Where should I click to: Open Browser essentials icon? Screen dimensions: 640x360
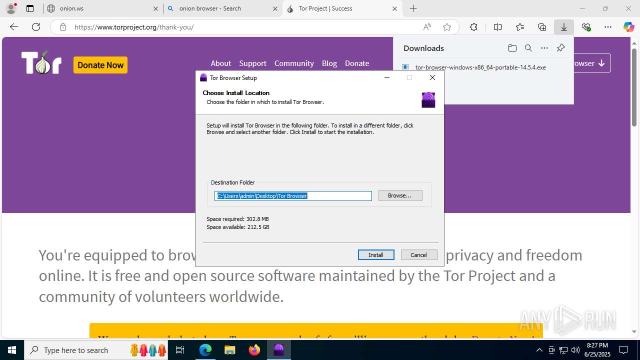pyautogui.click(x=586, y=27)
